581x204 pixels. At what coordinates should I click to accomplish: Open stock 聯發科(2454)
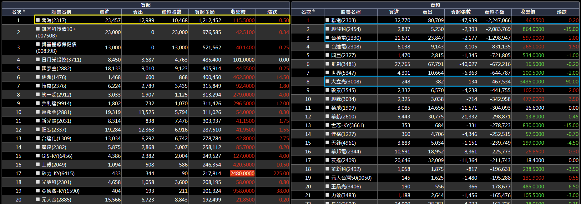tap(346, 29)
